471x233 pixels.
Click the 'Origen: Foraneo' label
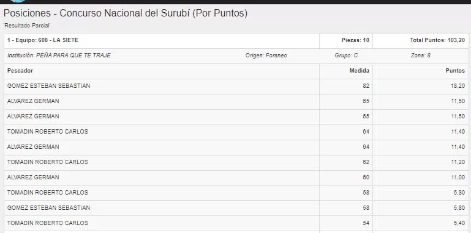[x=266, y=56]
